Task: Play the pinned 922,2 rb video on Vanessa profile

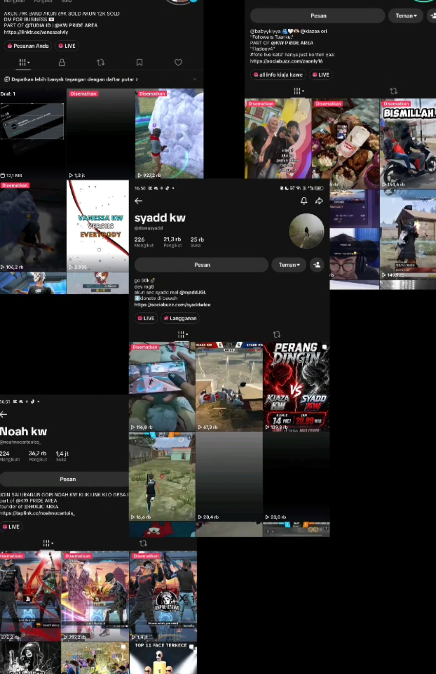Action: click(x=169, y=134)
